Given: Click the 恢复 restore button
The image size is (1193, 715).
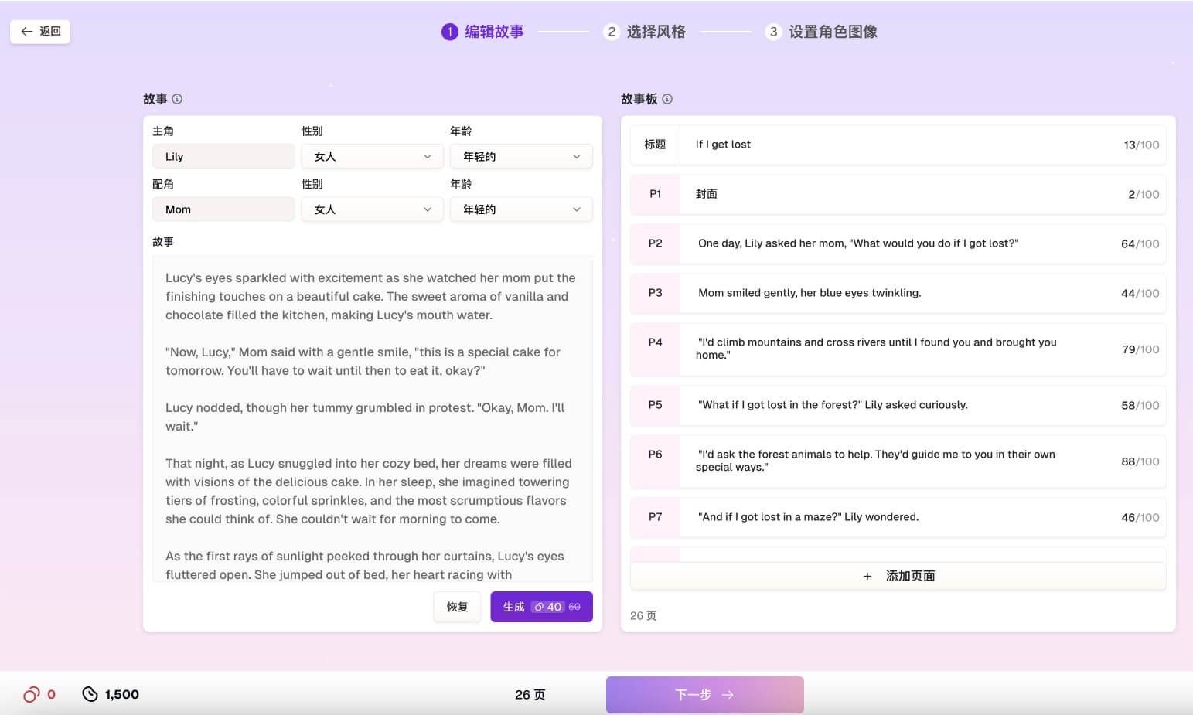Looking at the screenshot, I should click(x=457, y=607).
